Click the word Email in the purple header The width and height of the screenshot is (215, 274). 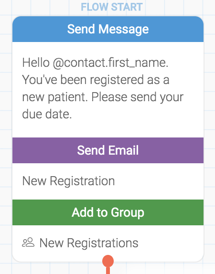[x=123, y=150]
